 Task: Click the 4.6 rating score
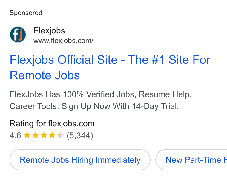[x=15, y=136]
